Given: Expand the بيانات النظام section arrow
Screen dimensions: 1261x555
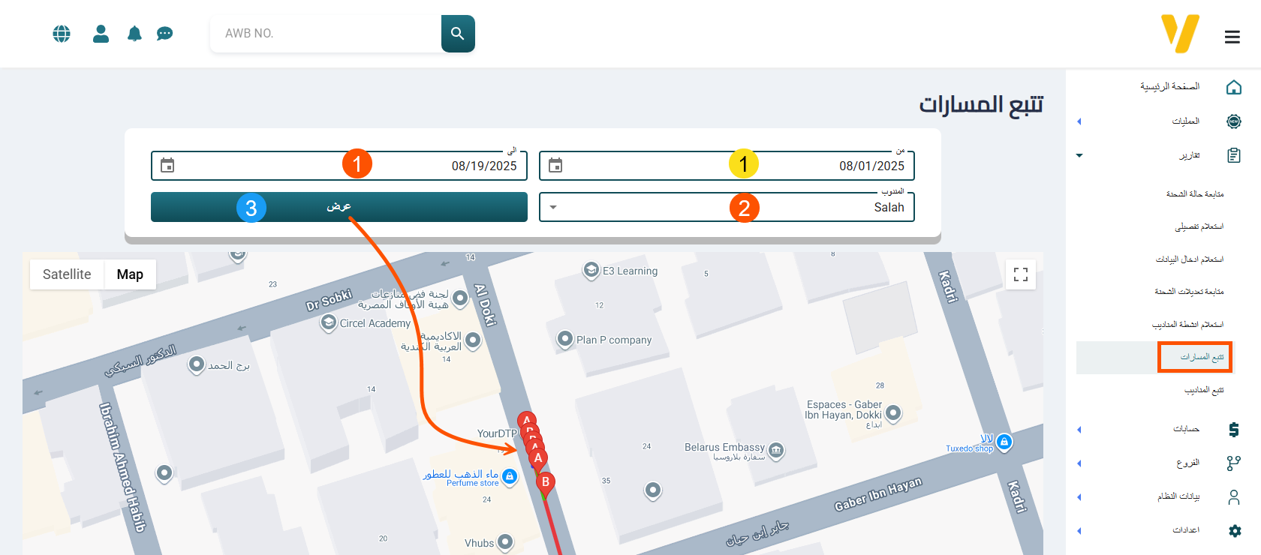Looking at the screenshot, I should click(1079, 497).
